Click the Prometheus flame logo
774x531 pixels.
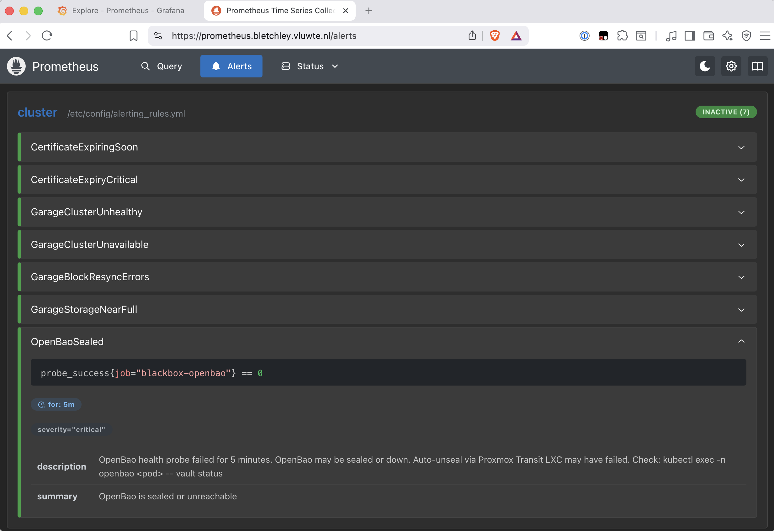point(16,66)
